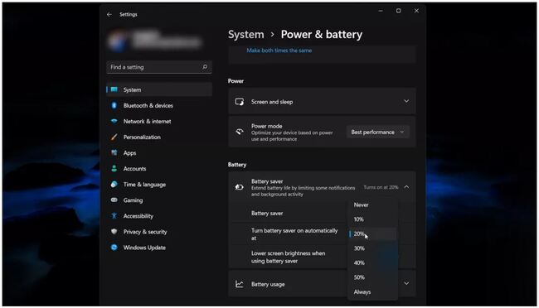539x308 pixels.
Task: Click Make both times the same link
Action: tap(279, 51)
